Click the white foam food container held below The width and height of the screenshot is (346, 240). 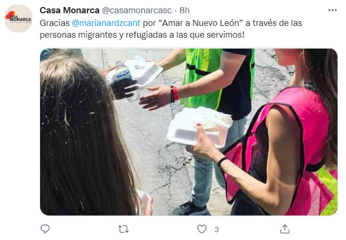[200, 128]
